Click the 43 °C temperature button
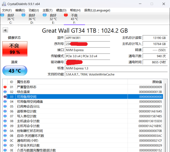The height and width of the screenshot is (152, 170). 15,71
